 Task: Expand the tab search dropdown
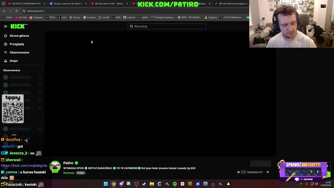(x=3, y=4)
